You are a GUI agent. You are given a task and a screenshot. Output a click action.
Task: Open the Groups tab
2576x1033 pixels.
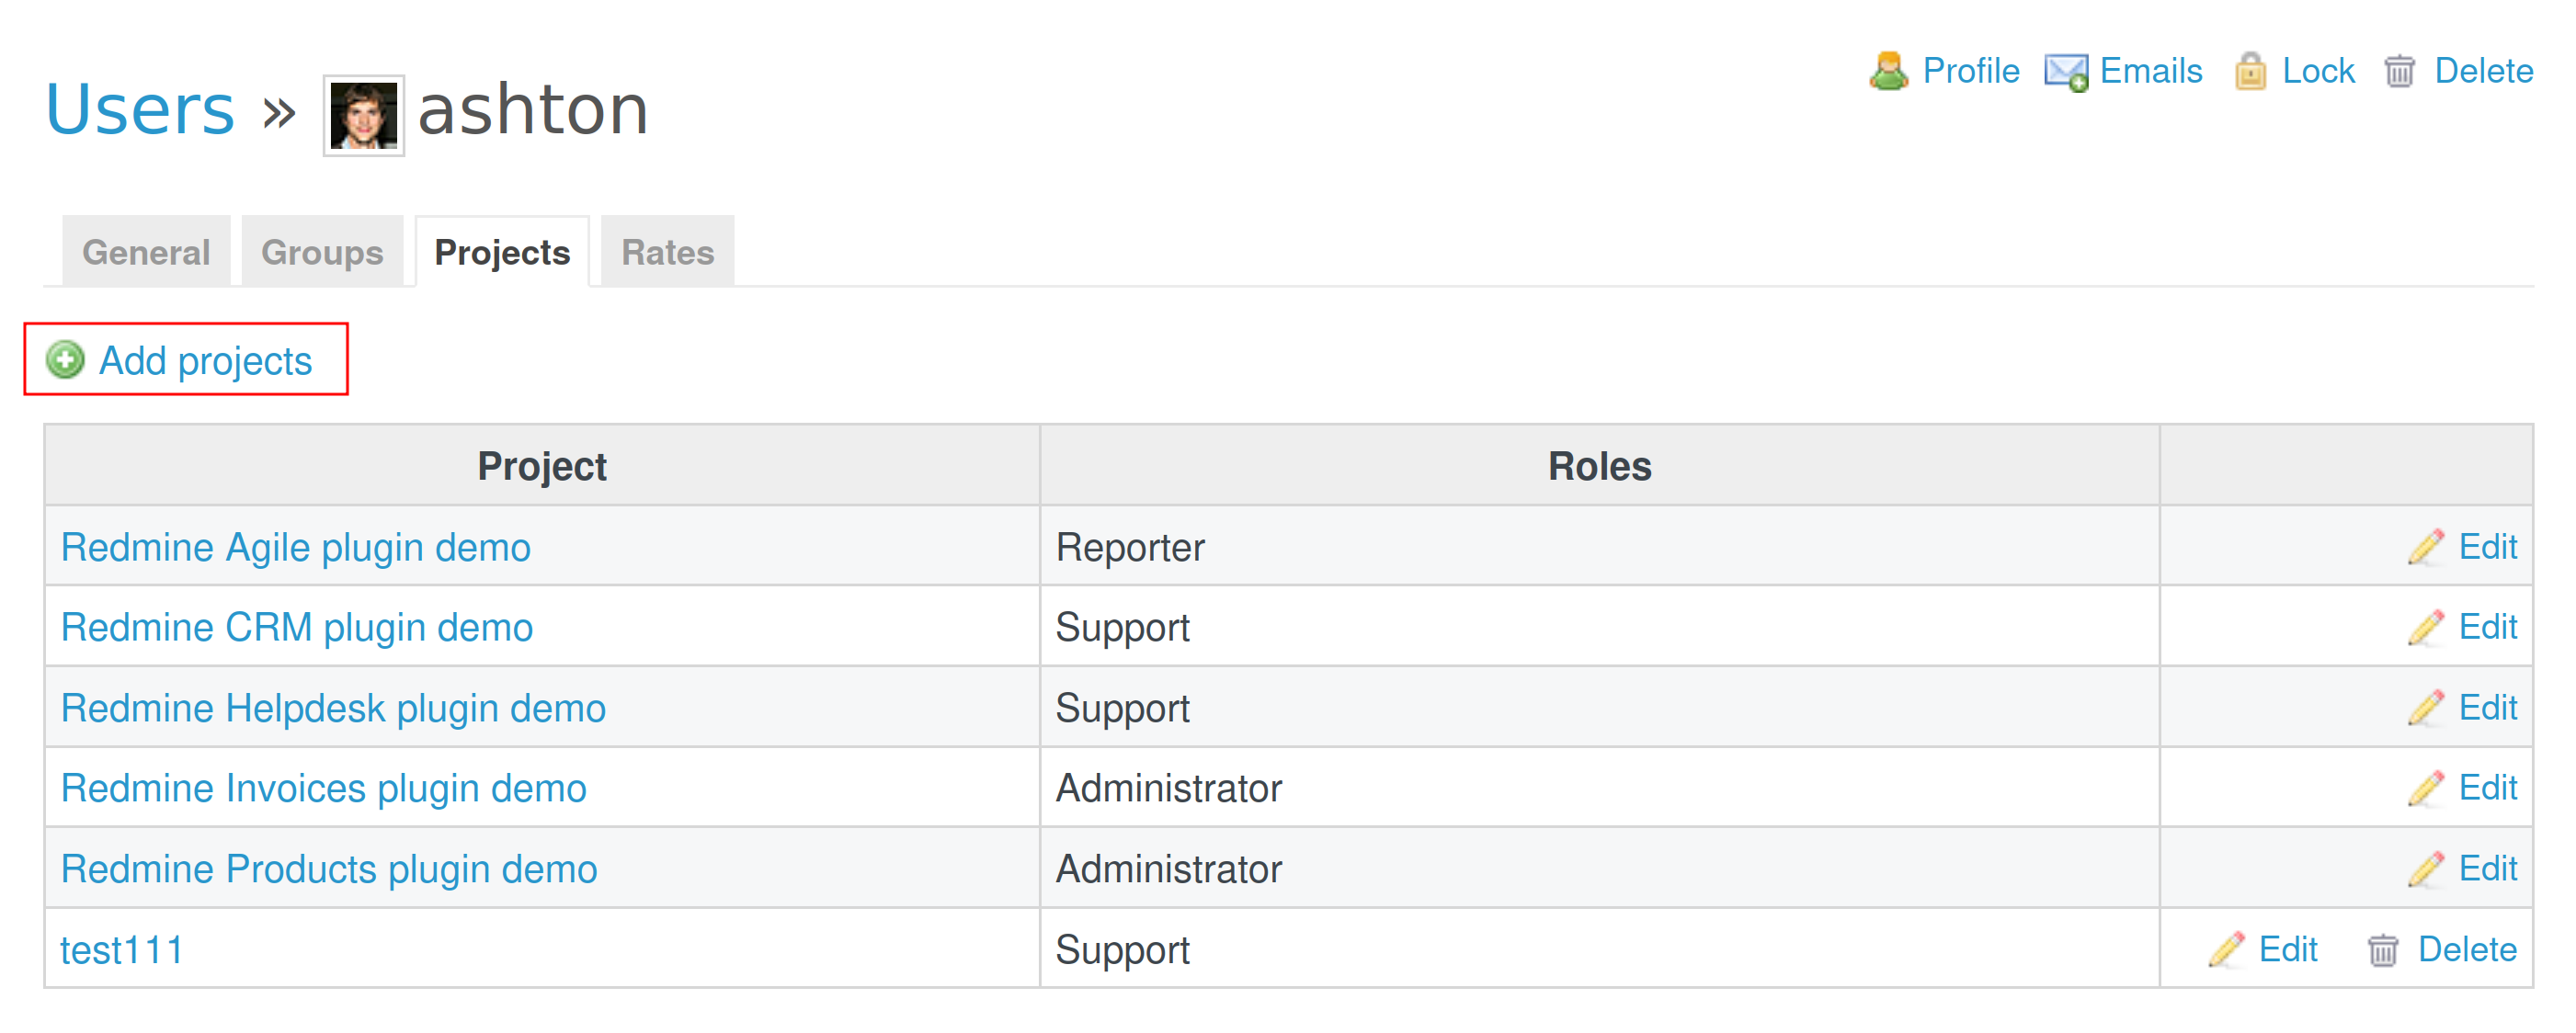(322, 252)
